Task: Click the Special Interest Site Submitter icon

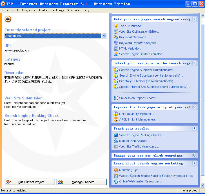Action: click(x=116, y=87)
